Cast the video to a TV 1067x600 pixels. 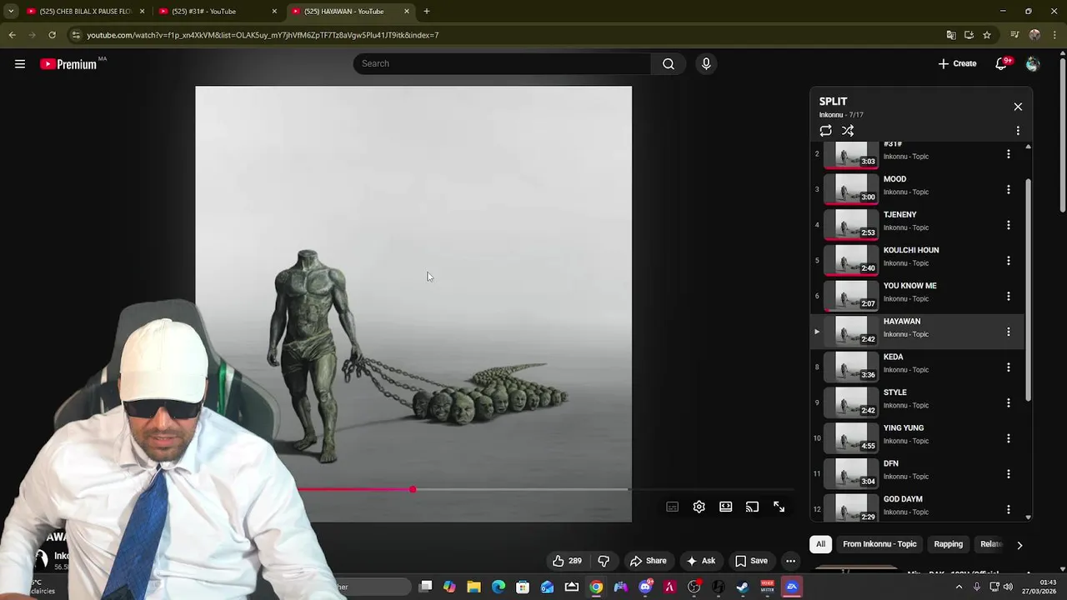pyautogui.click(x=752, y=507)
